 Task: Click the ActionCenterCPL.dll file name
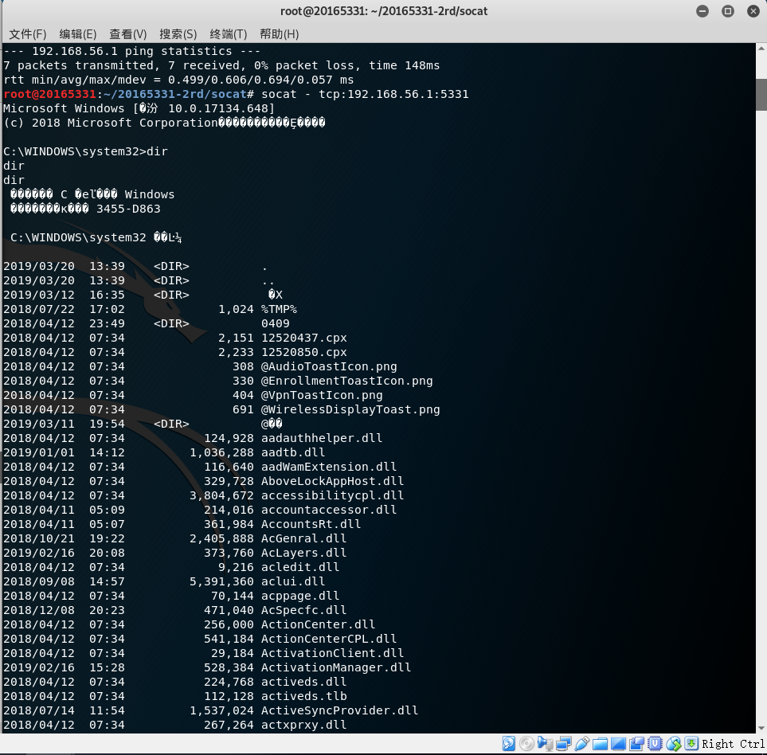coord(329,639)
